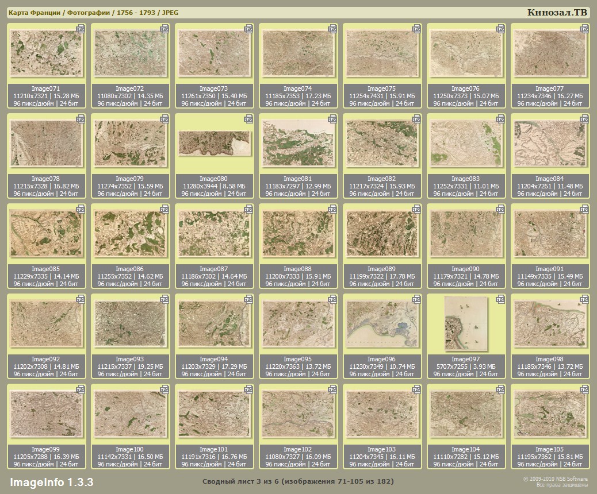Select the JPG badge on Image080
597x494 pixels.
[248, 118]
